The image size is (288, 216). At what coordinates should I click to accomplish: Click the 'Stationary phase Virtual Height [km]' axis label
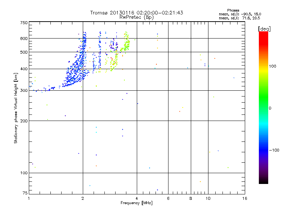16,108
